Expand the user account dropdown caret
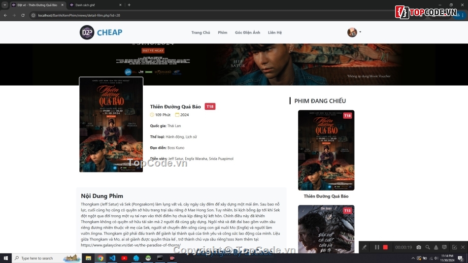Screen dimensions: 468x263 [x=360, y=32]
